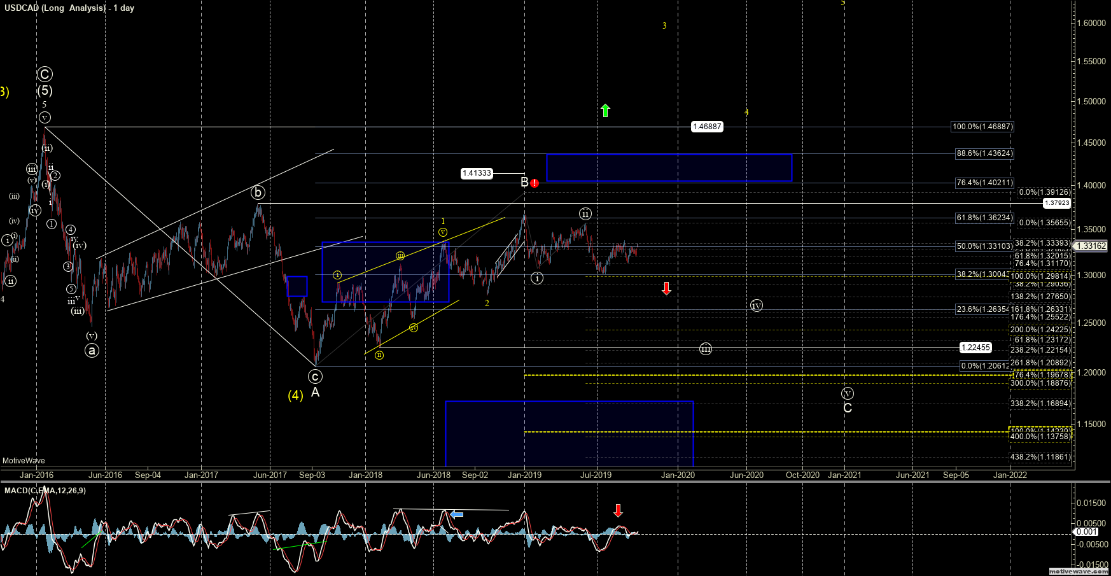Select the 0.0%(1.39126) extension label

coord(1045,192)
